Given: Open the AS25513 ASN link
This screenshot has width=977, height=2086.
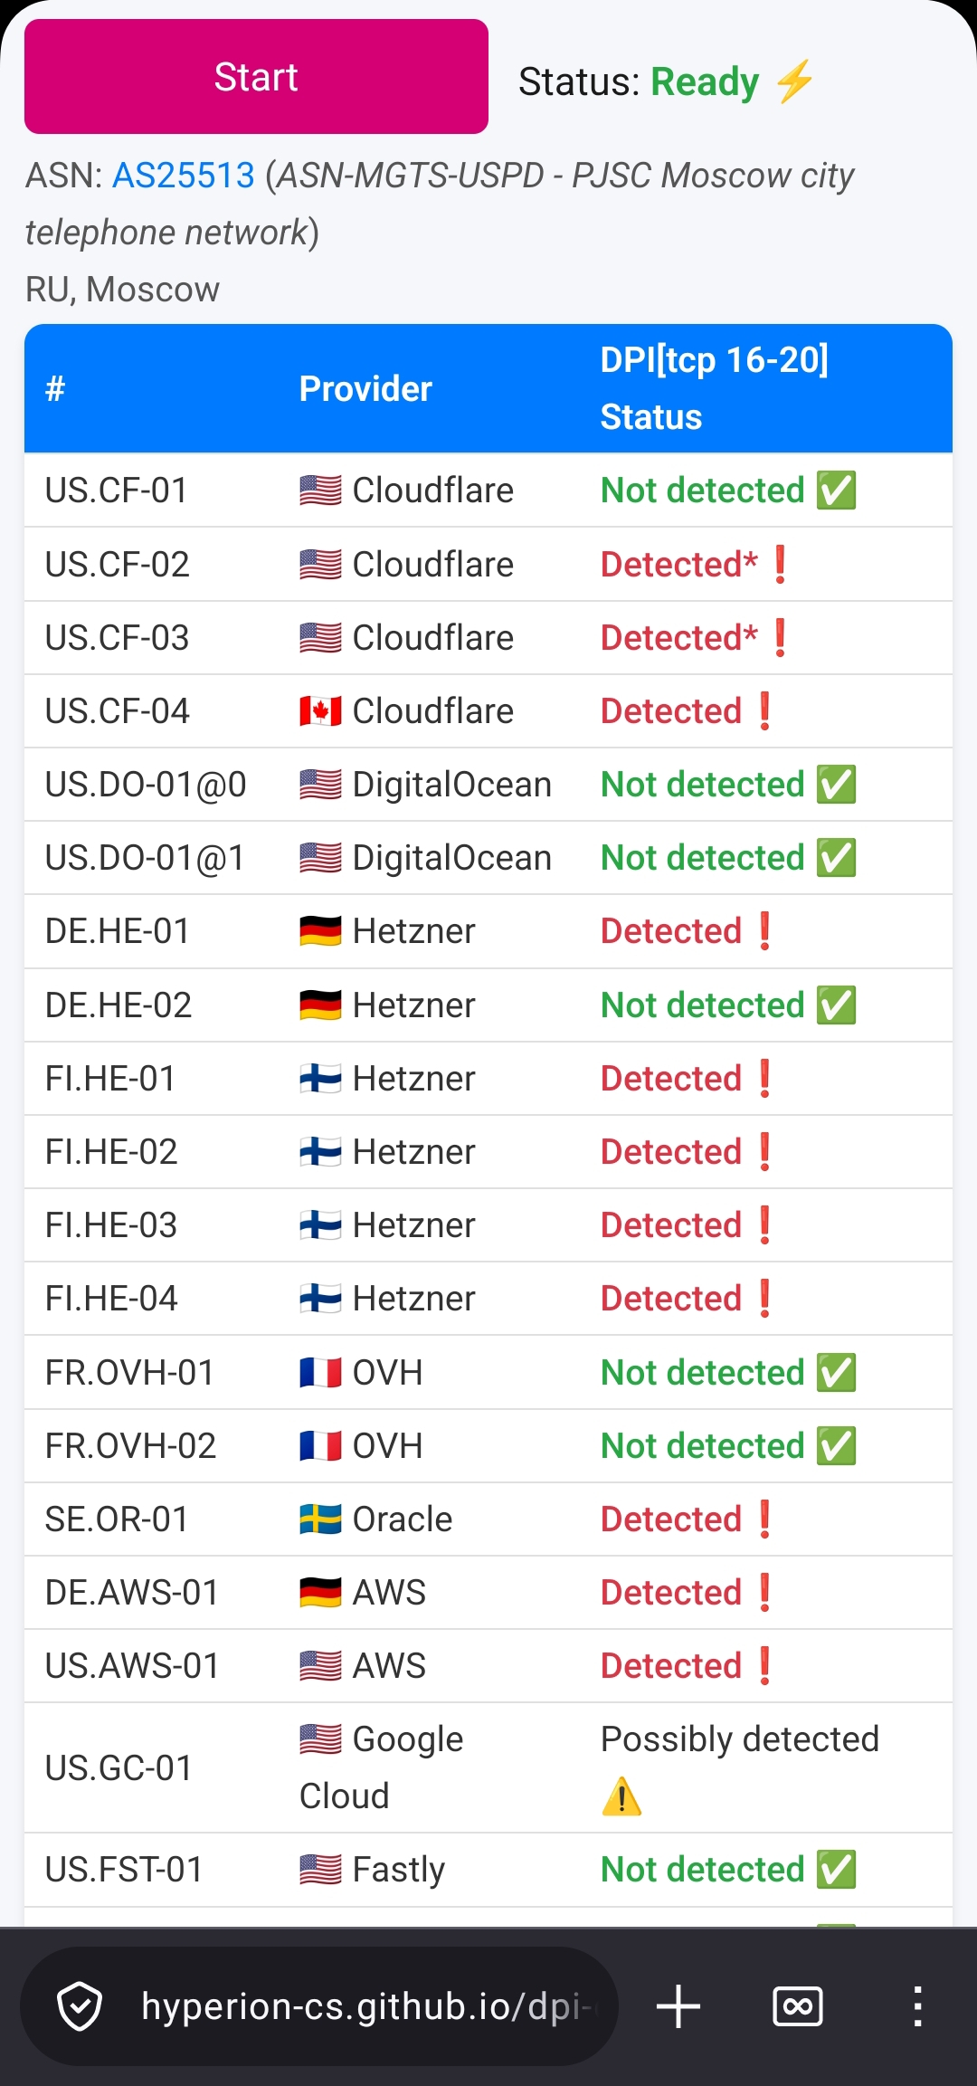Looking at the screenshot, I should [184, 176].
